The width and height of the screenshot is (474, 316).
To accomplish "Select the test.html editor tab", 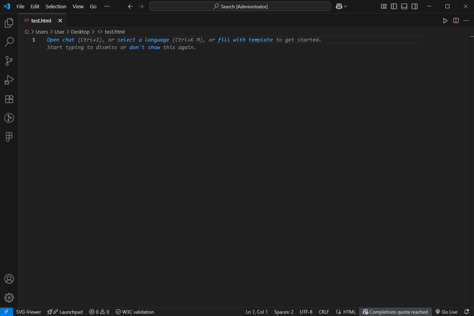I will [x=42, y=21].
